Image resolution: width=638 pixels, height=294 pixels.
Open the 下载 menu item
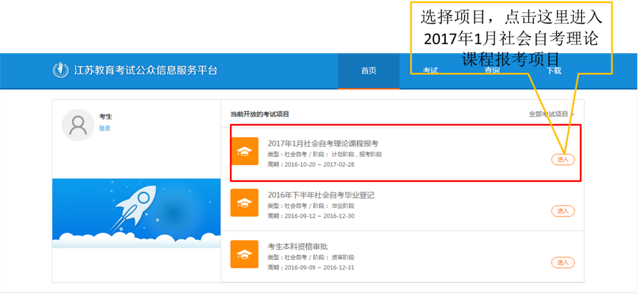tap(553, 71)
